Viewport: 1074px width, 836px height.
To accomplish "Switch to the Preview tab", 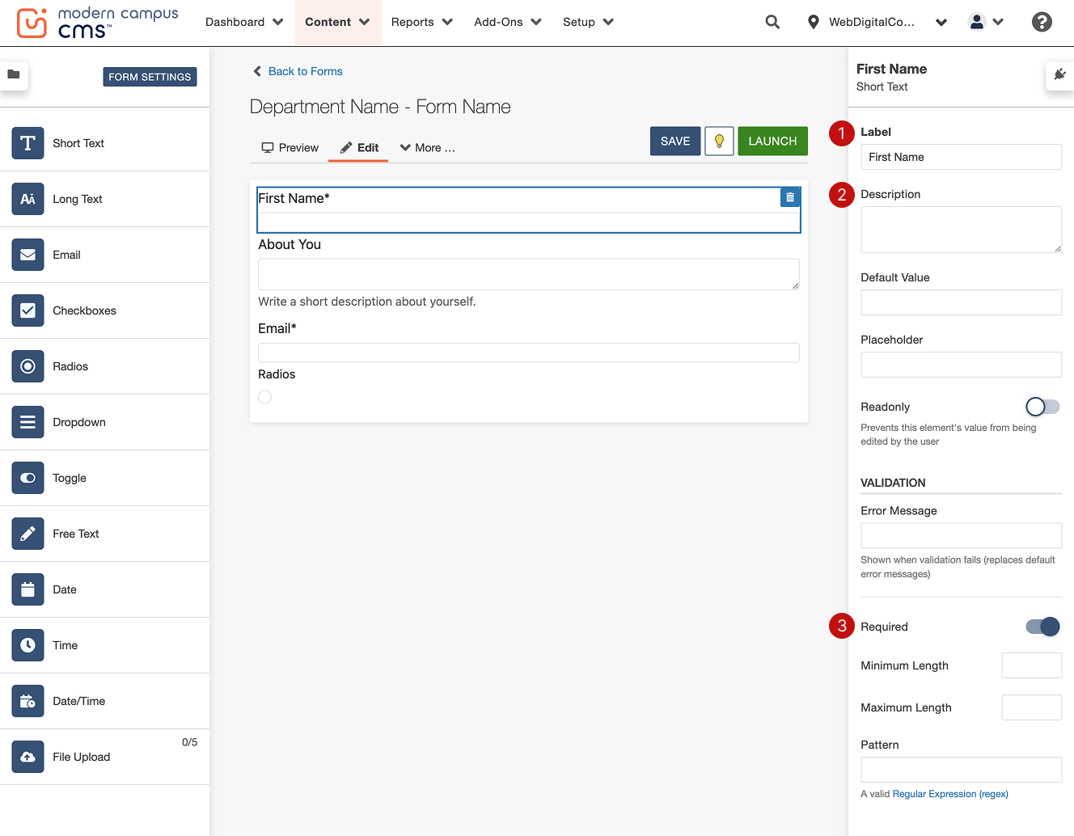I will coord(290,148).
